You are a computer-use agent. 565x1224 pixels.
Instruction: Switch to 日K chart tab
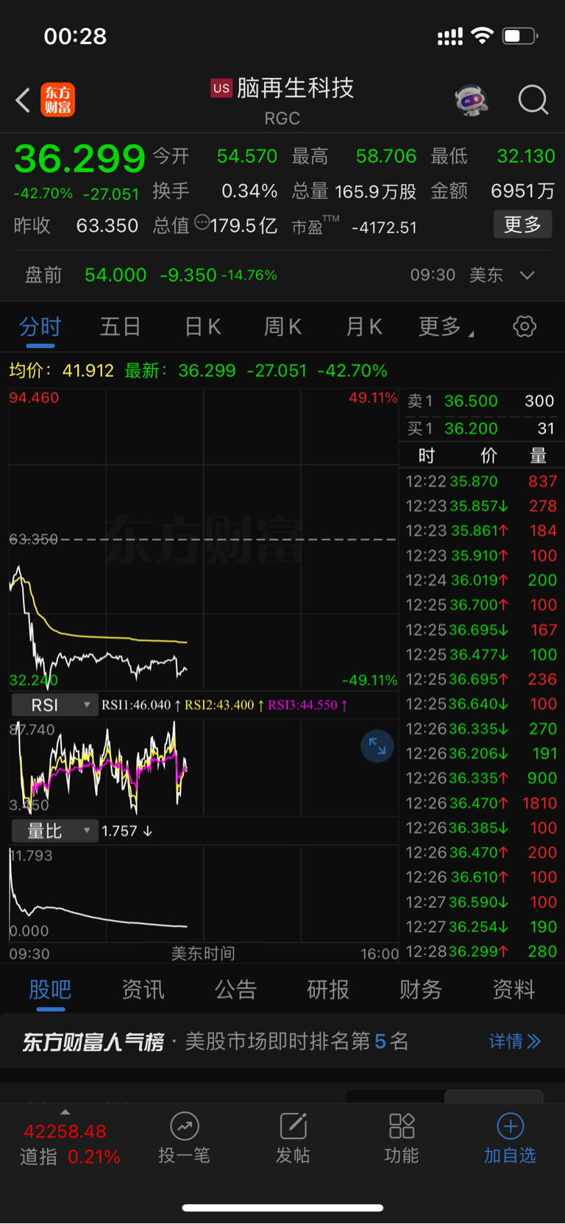[x=202, y=326]
